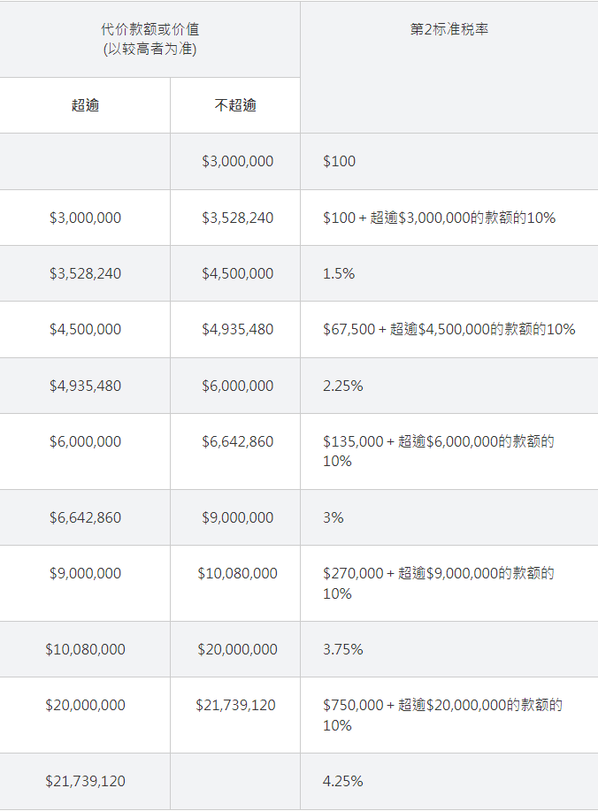This screenshot has width=598, height=811.
Task: Click the $135,000 + 超逾$6,000,000 rate text
Action: (439, 451)
